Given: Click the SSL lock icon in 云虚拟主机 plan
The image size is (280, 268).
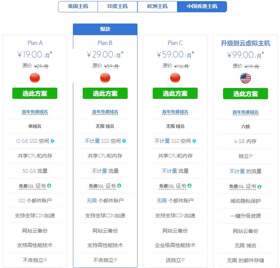Looking at the screenshot, I should [260, 187].
